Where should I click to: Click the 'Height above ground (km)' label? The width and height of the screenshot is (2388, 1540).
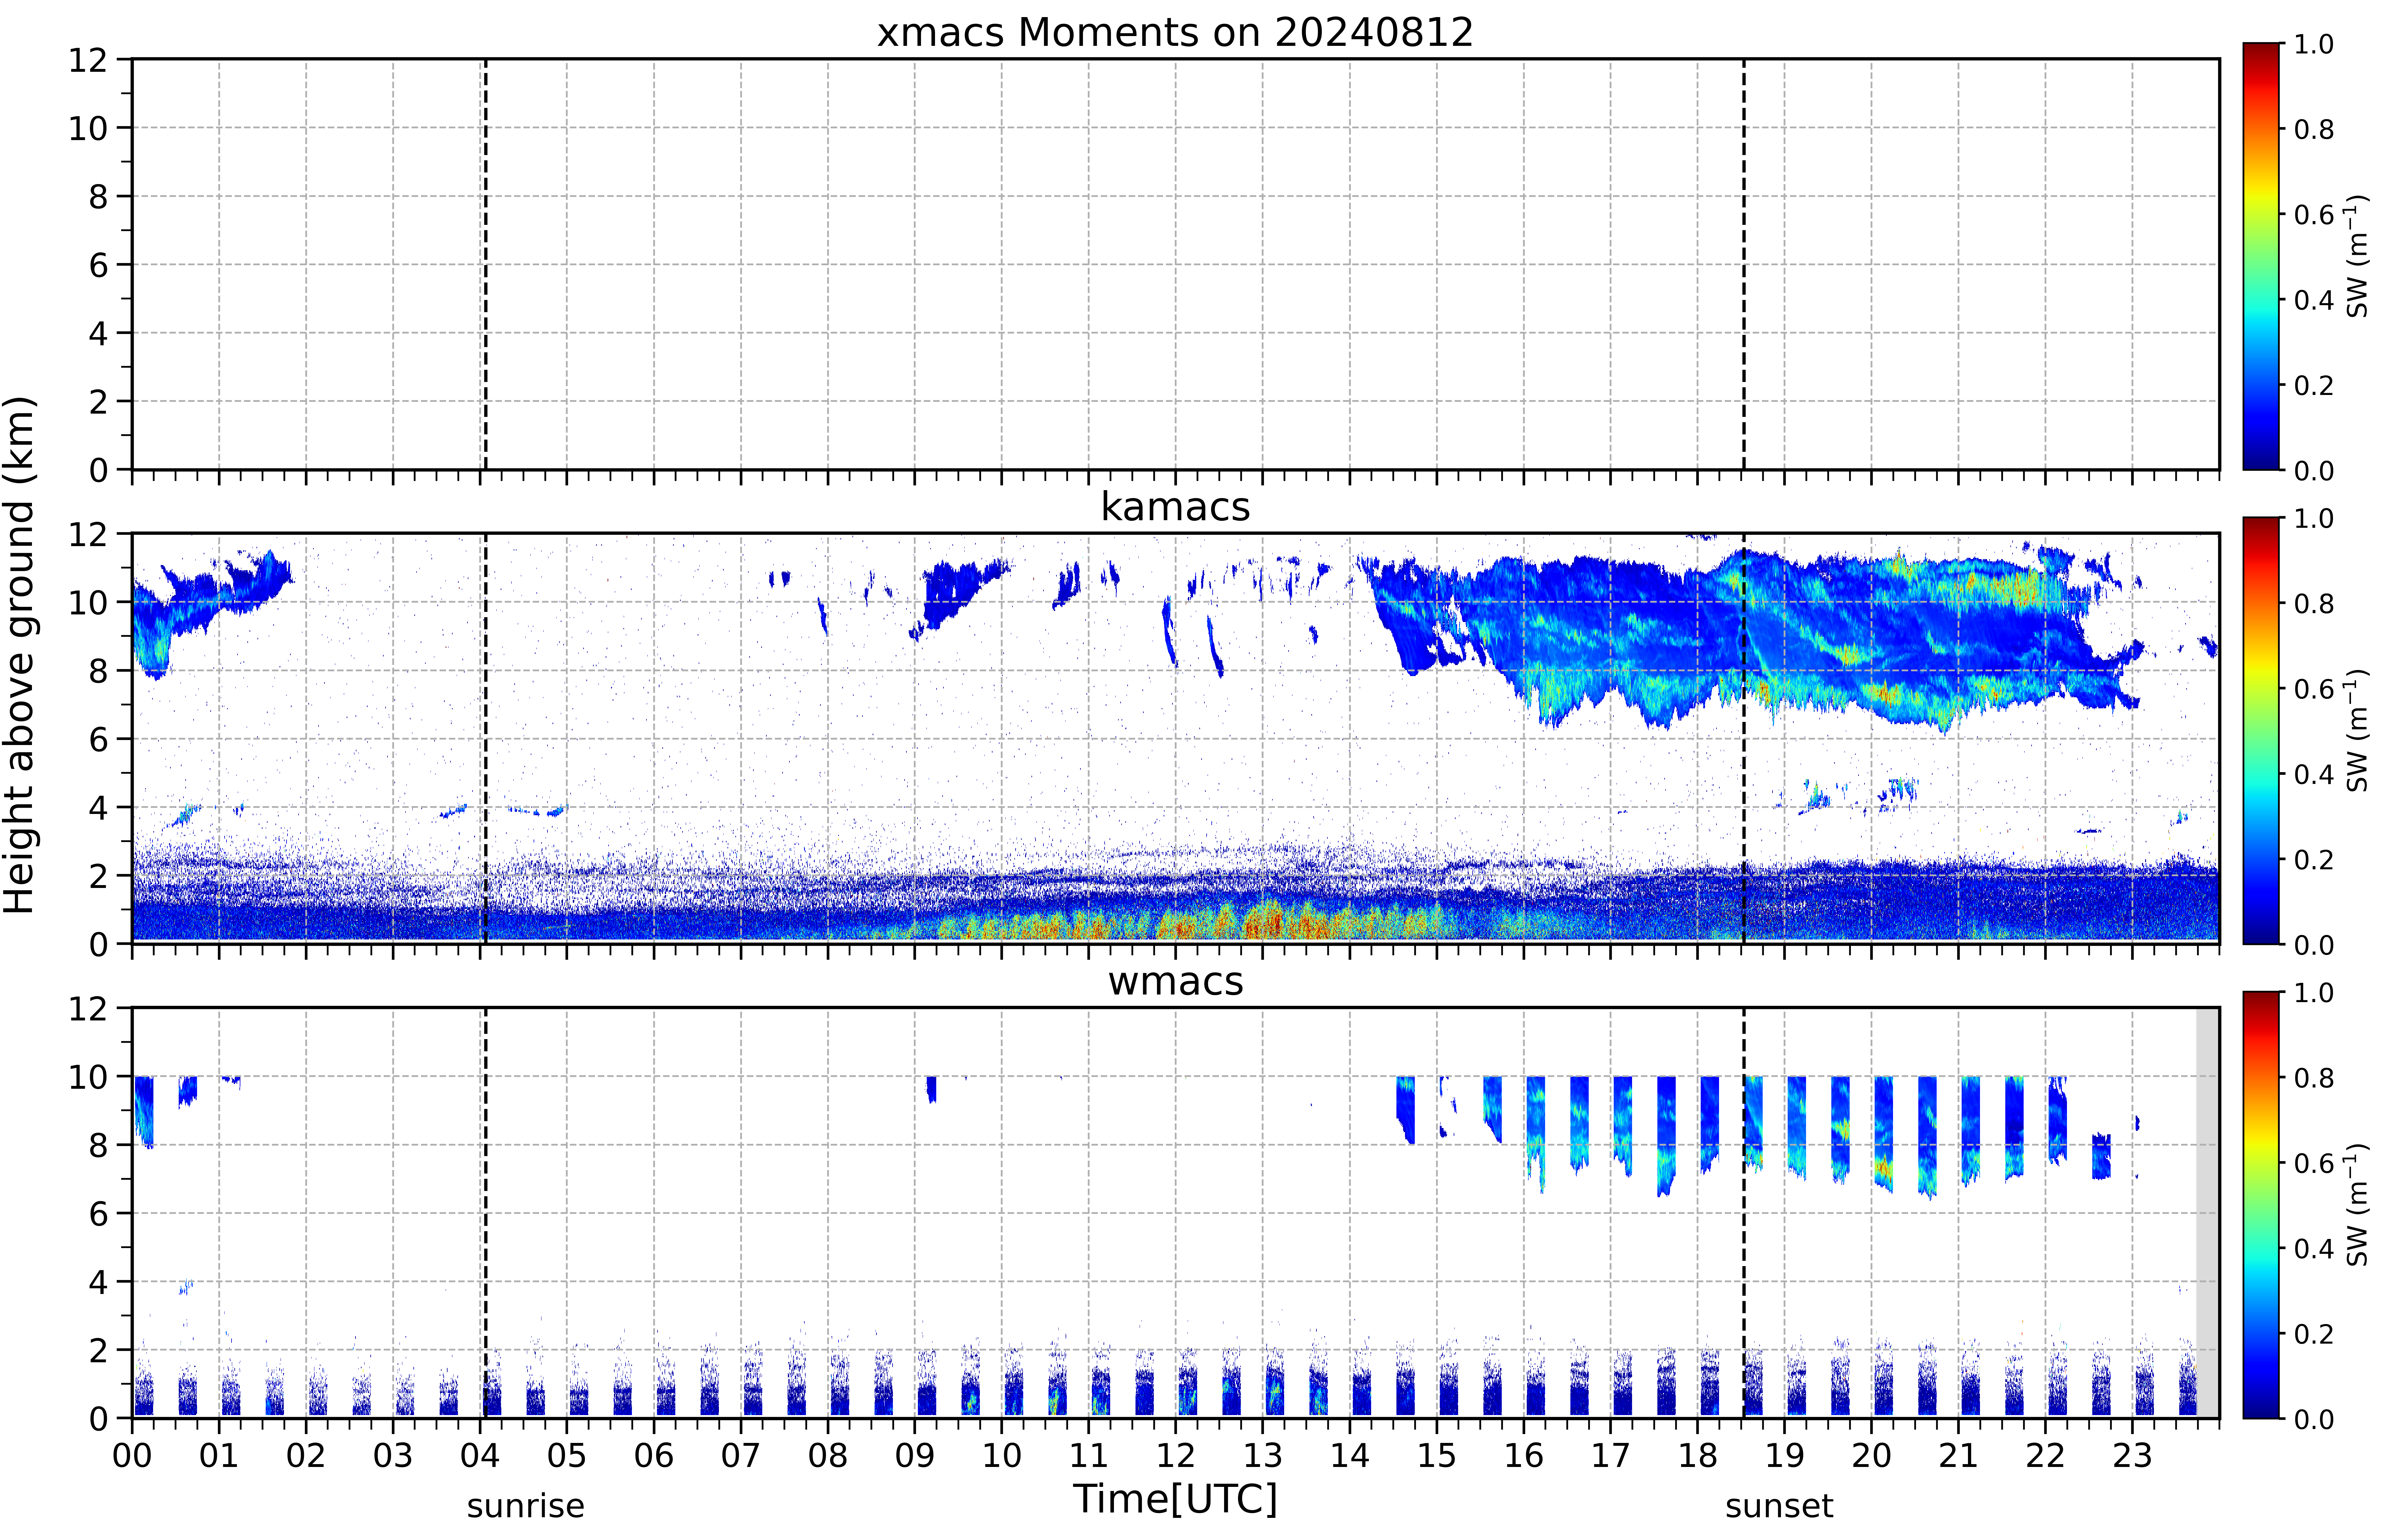[20, 655]
